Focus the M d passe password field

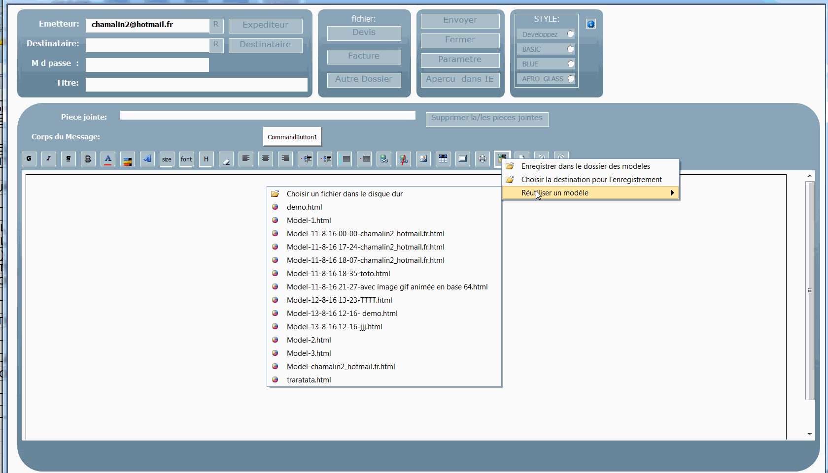tap(147, 65)
